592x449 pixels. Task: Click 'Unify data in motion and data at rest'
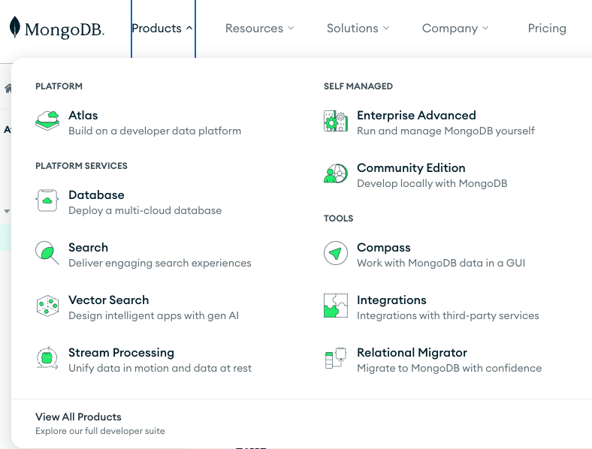(x=160, y=368)
